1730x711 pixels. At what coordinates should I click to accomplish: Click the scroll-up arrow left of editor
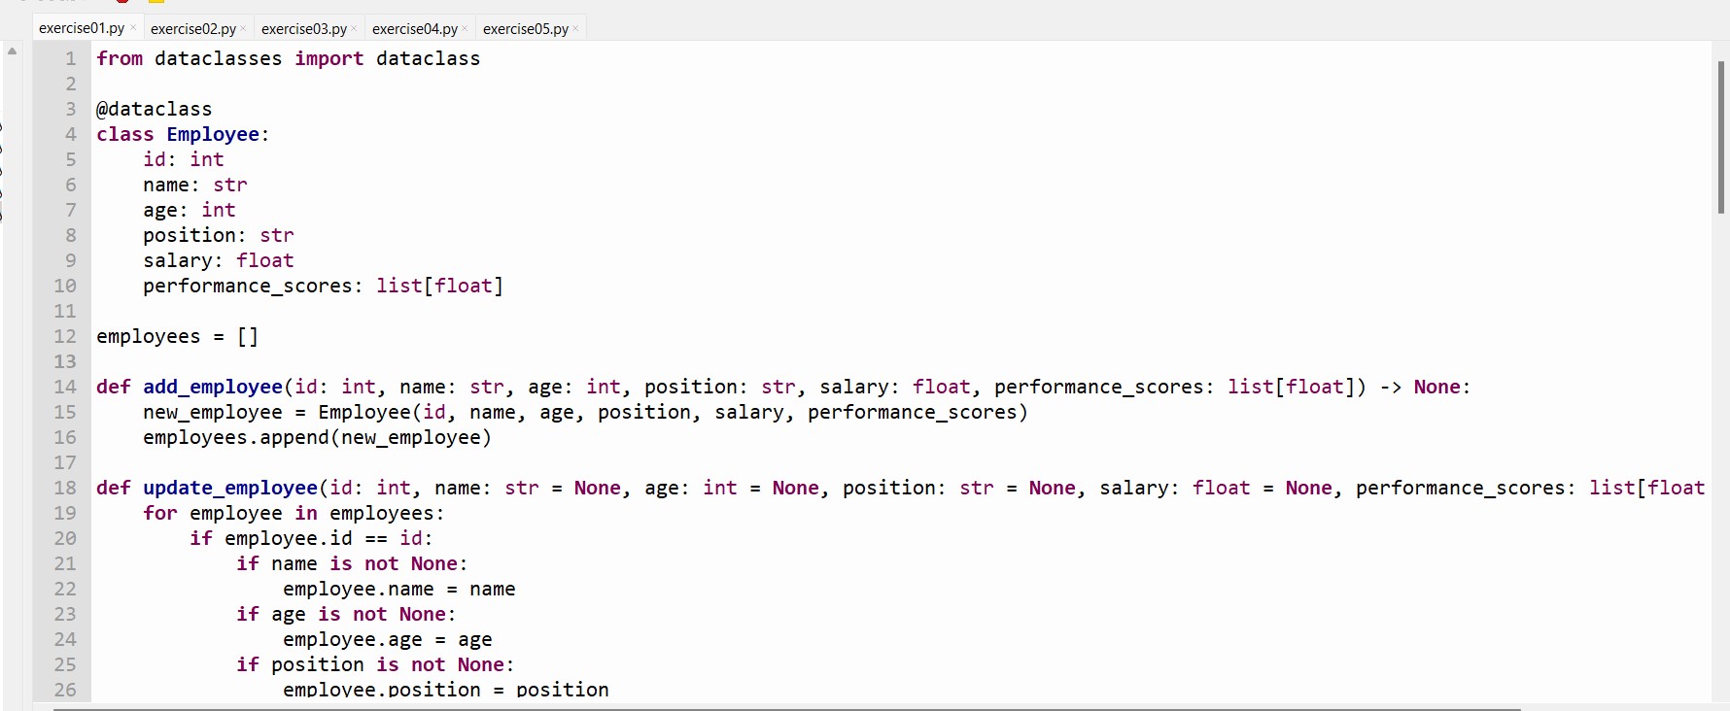click(13, 51)
